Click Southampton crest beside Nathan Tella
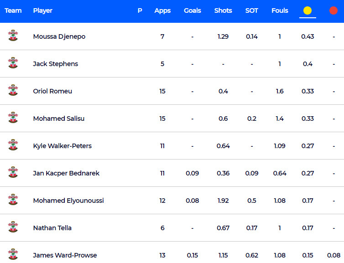Viewport: 344px width, 263px height. [13, 227]
